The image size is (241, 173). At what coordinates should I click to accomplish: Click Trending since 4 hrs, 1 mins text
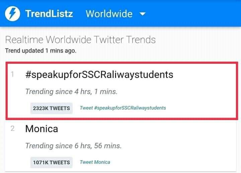[x=72, y=92]
